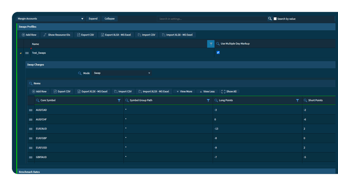The height and width of the screenshot is (185, 338).
Task: Click the search magnifier icon beside settings search
Action: coord(270,19)
